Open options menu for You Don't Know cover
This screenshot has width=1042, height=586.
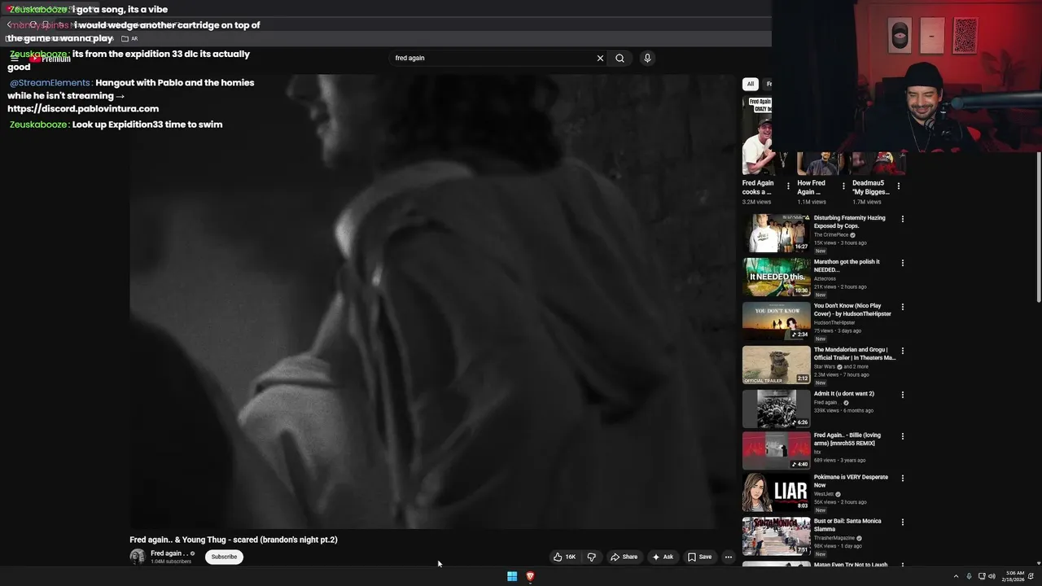902,307
